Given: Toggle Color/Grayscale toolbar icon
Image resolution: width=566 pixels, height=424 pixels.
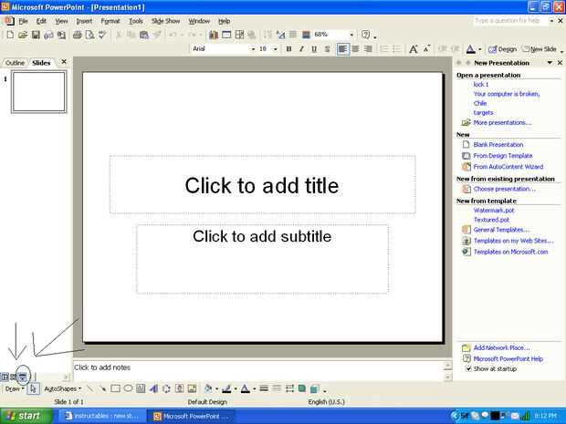Looking at the screenshot, I should pyautogui.click(x=306, y=35).
